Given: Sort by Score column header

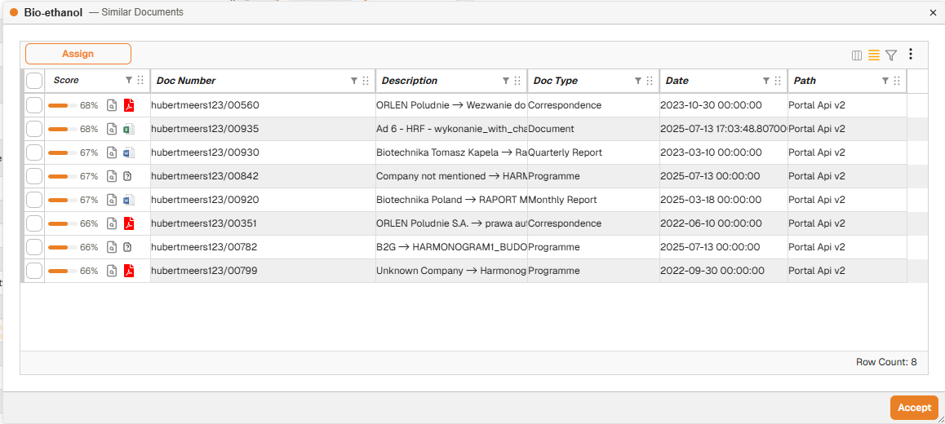Looking at the screenshot, I should (66, 80).
